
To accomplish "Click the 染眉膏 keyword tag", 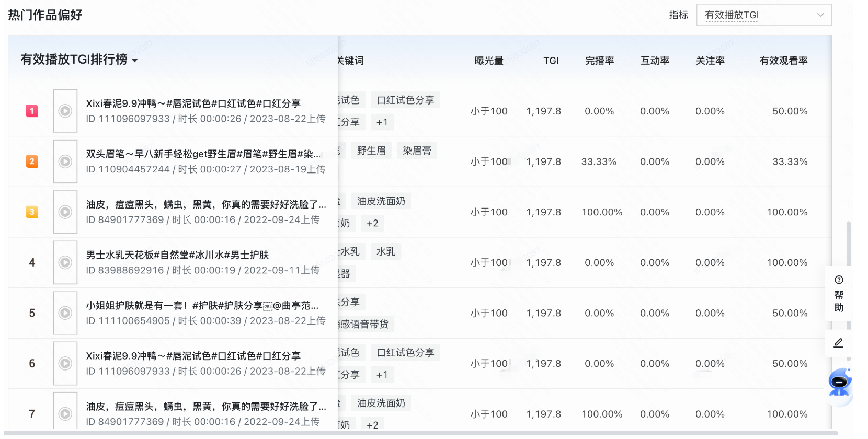I will click(417, 151).
